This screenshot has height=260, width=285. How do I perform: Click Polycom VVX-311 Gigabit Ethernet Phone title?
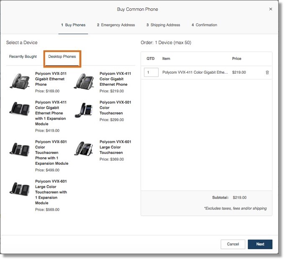click(51, 79)
